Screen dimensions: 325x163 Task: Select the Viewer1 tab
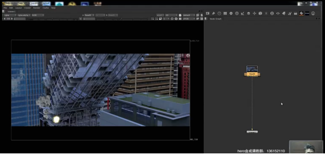[11, 12]
